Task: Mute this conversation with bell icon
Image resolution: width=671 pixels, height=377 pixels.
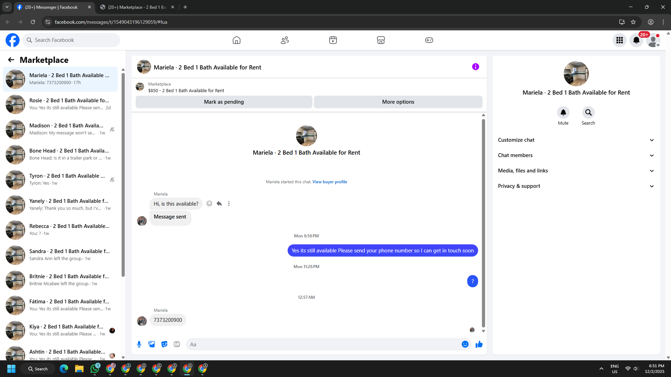Action: tap(563, 112)
